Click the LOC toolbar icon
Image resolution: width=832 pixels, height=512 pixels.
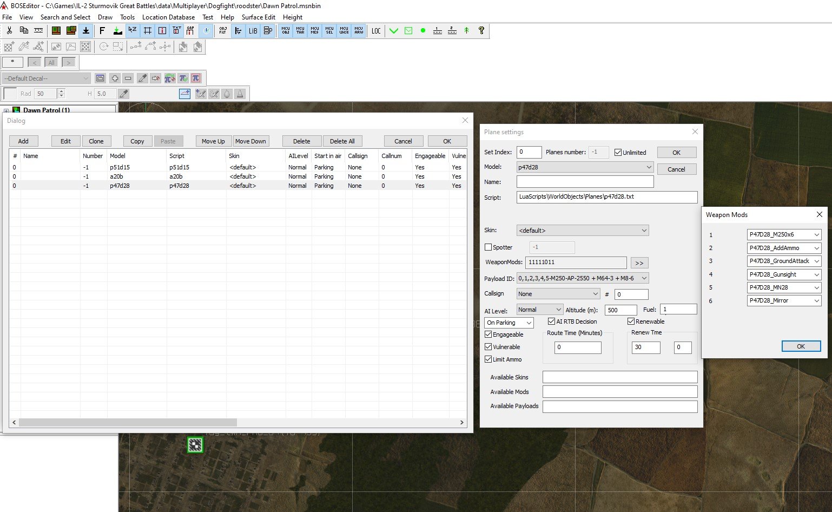pyautogui.click(x=376, y=31)
